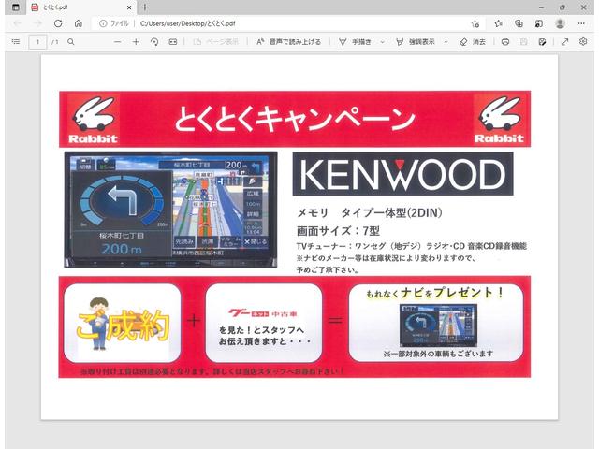Save the PDF document
The width and height of the screenshot is (599, 449).
point(524,41)
